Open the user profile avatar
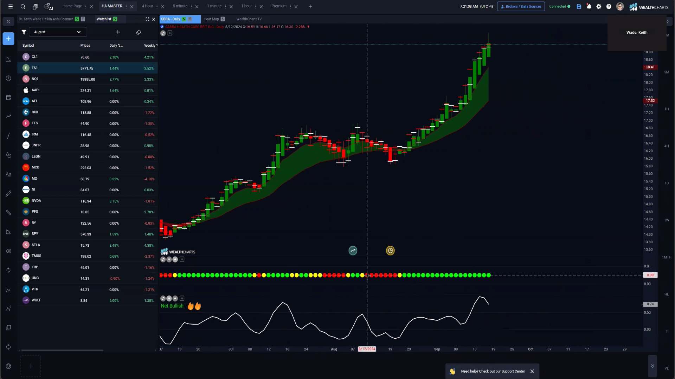 pyautogui.click(x=620, y=6)
